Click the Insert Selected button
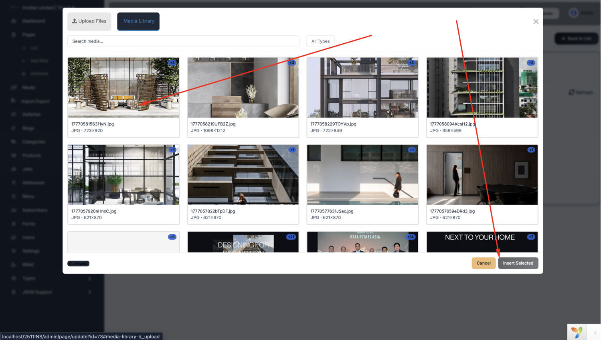601x340 pixels. click(x=518, y=263)
